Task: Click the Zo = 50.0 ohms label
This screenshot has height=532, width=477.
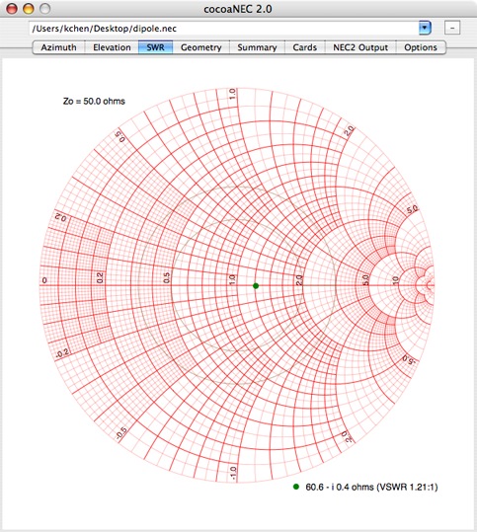Action: tap(94, 101)
